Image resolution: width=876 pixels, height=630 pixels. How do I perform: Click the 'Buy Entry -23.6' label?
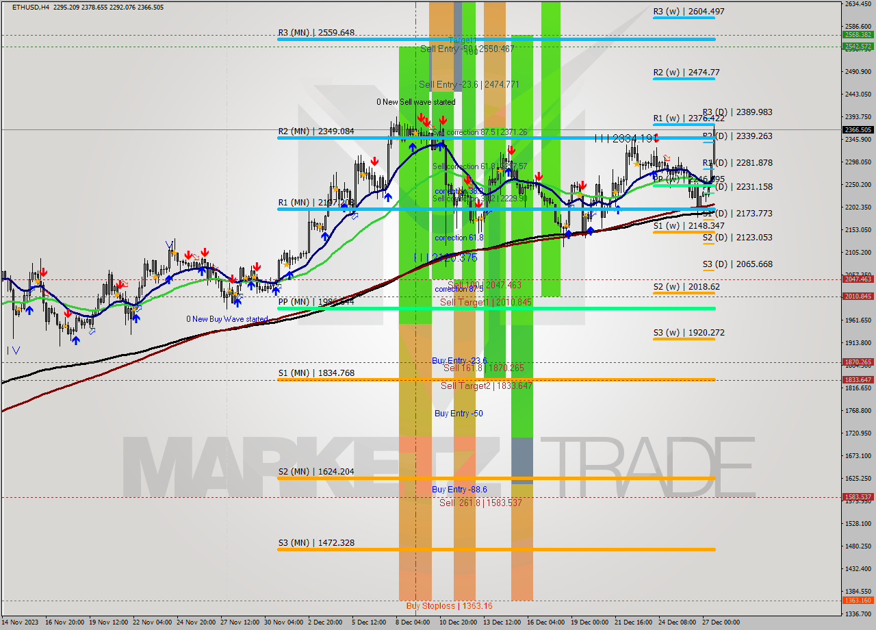coord(459,360)
